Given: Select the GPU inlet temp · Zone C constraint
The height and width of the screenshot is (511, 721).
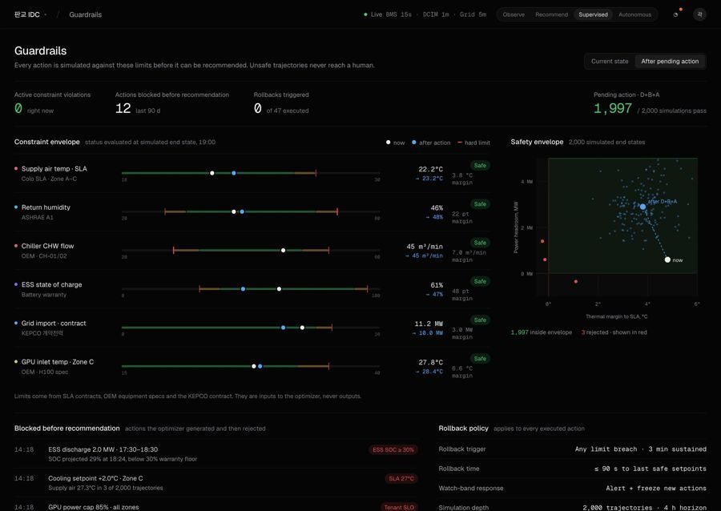Looking at the screenshot, I should 58,362.
